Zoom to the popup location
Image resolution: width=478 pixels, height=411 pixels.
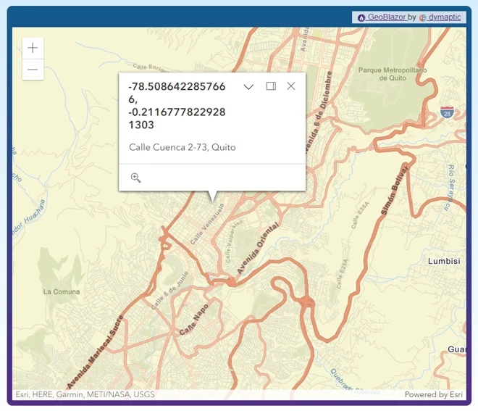click(x=135, y=178)
